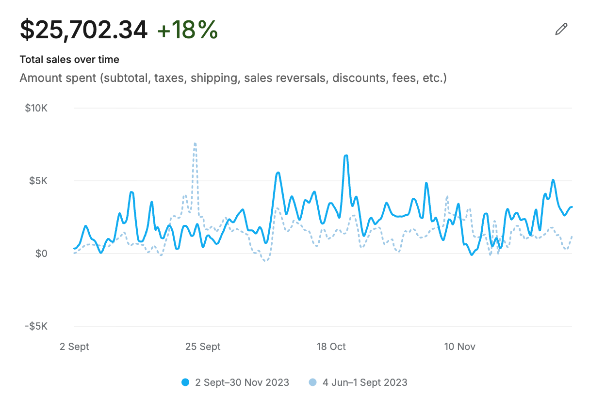This screenshot has height=413, width=589.
Task: Click the tallest dotted-line peak near 25 Sept
Action: coord(195,143)
